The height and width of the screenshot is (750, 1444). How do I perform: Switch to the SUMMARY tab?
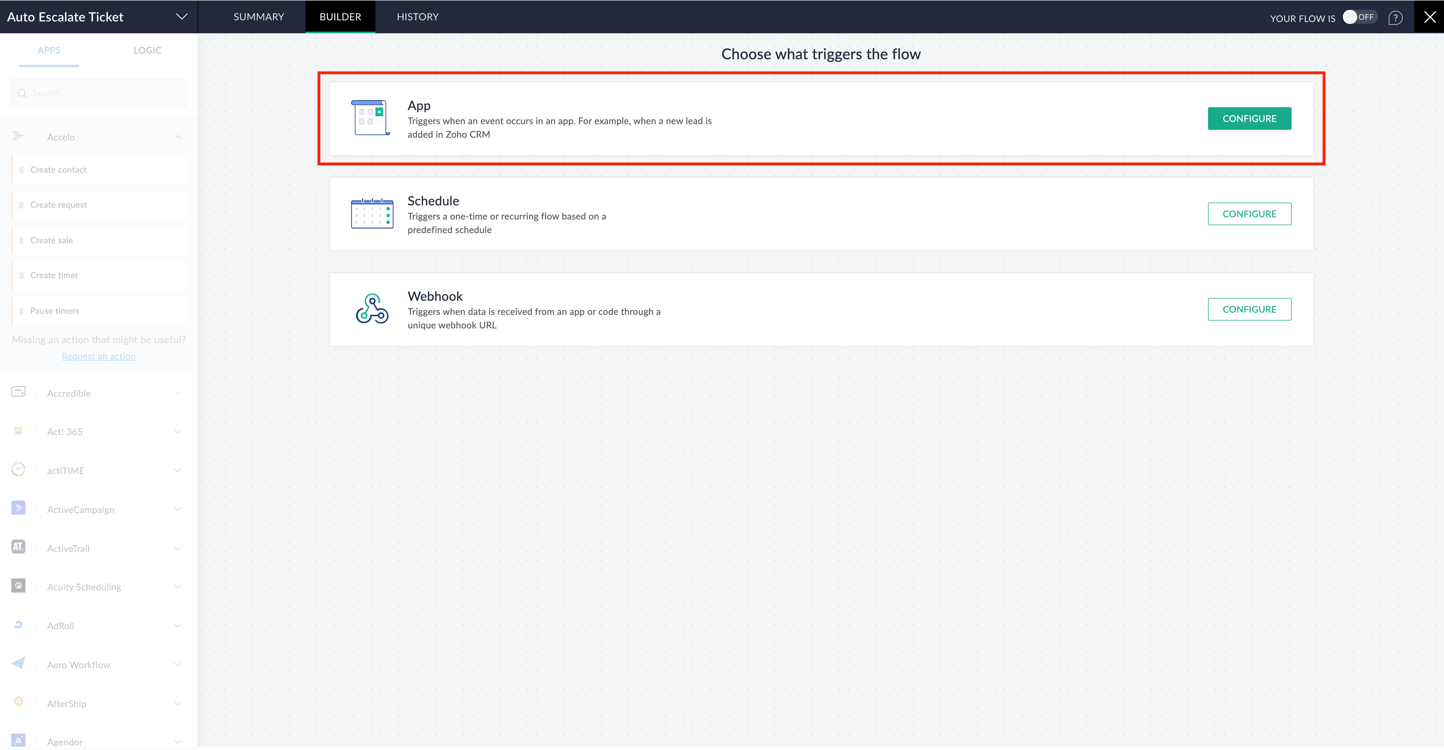point(259,17)
